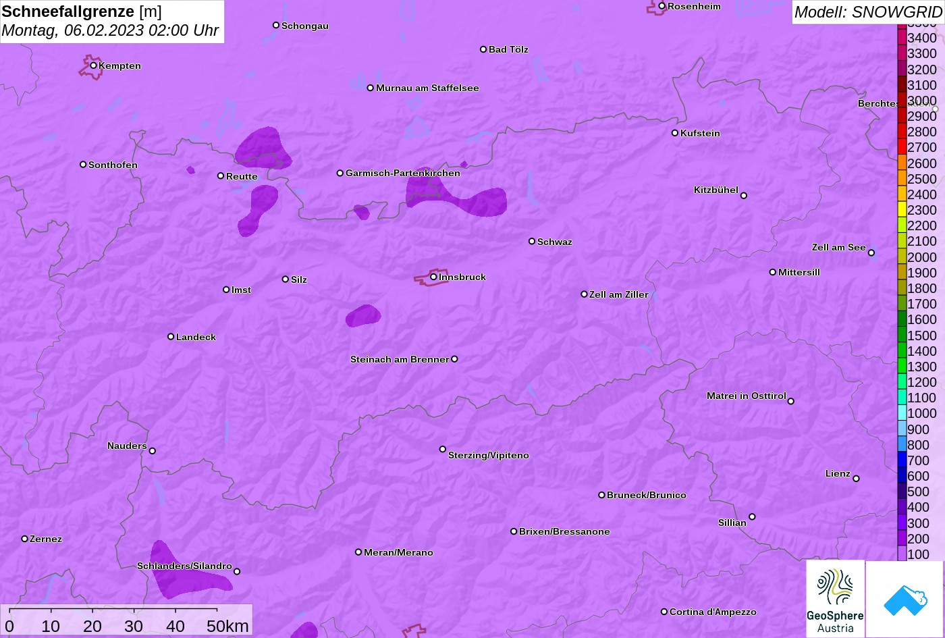Viewport: 945px width, 638px height.
Task: Click the Zell am See marker
Action: coord(871,253)
